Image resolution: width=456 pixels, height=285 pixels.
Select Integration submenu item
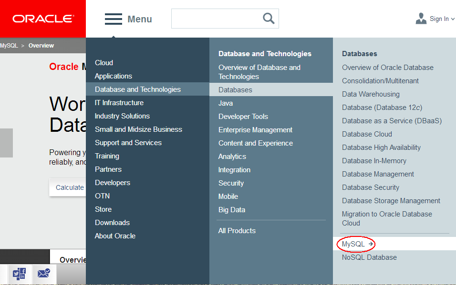coord(234,170)
